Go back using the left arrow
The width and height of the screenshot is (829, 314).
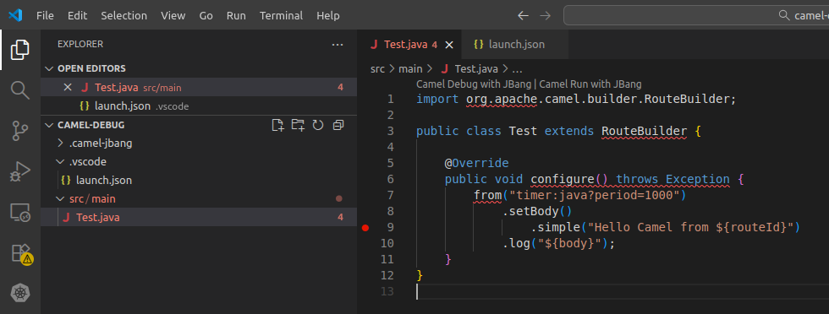pyautogui.click(x=523, y=16)
